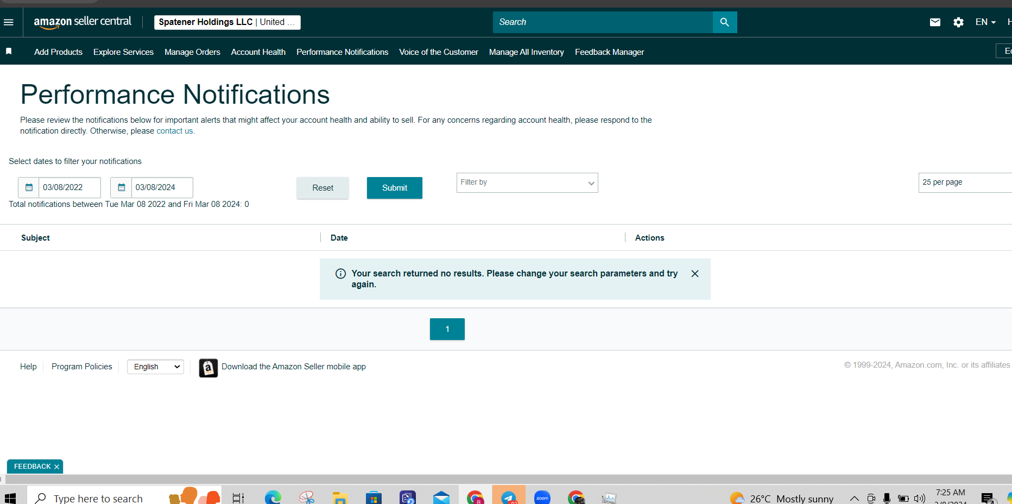Click the Subject column header
Screen dimensions: 1012x504
click(35, 238)
